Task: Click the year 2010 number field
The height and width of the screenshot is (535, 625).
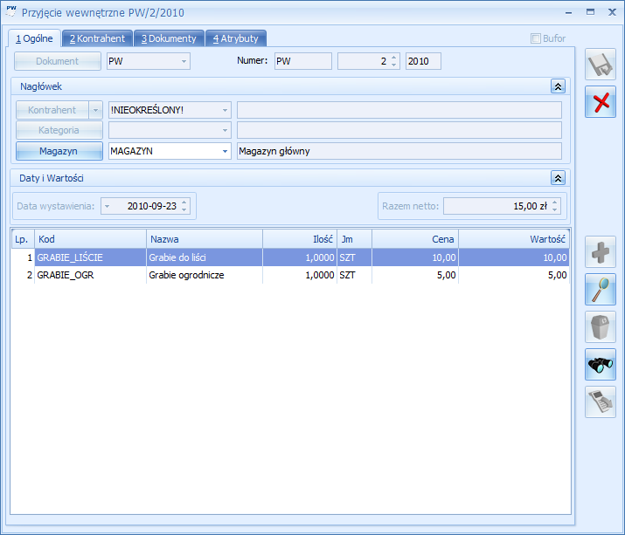Action: tap(423, 61)
